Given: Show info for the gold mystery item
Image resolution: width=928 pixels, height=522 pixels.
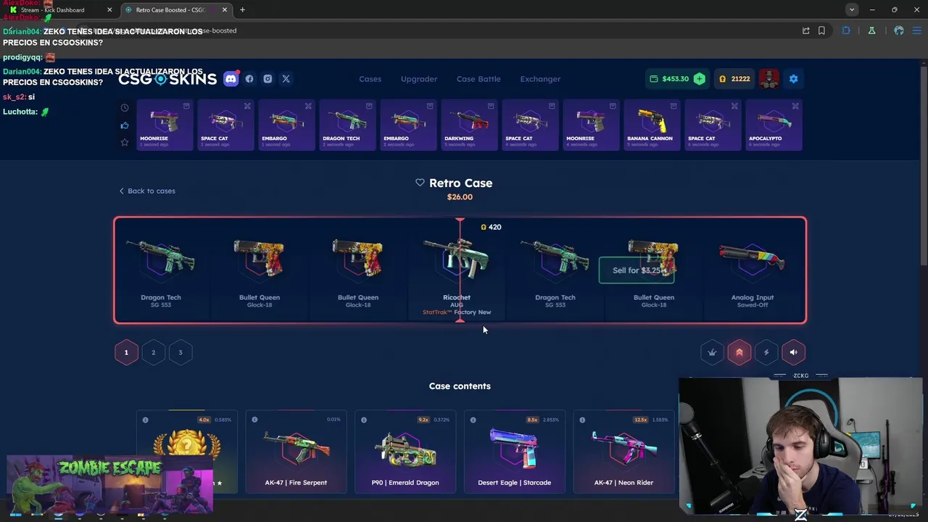Looking at the screenshot, I should pos(145,420).
